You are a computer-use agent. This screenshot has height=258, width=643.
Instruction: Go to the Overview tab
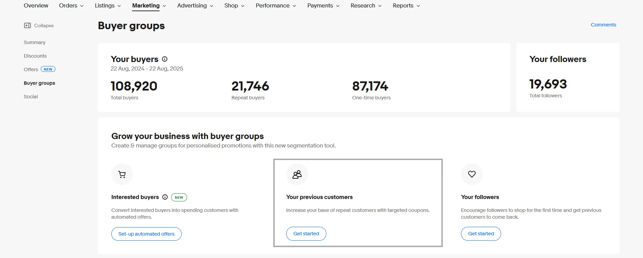tap(36, 5)
